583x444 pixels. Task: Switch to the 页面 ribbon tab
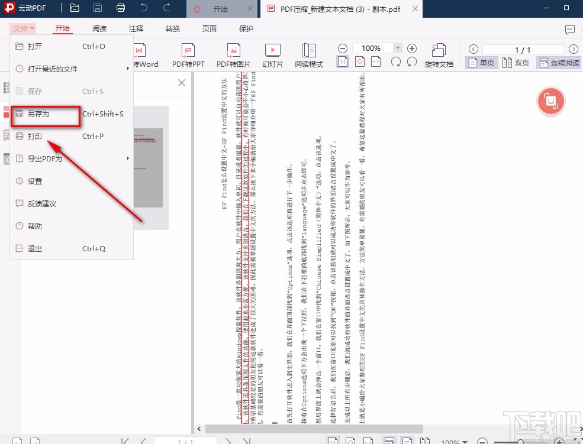pos(210,28)
